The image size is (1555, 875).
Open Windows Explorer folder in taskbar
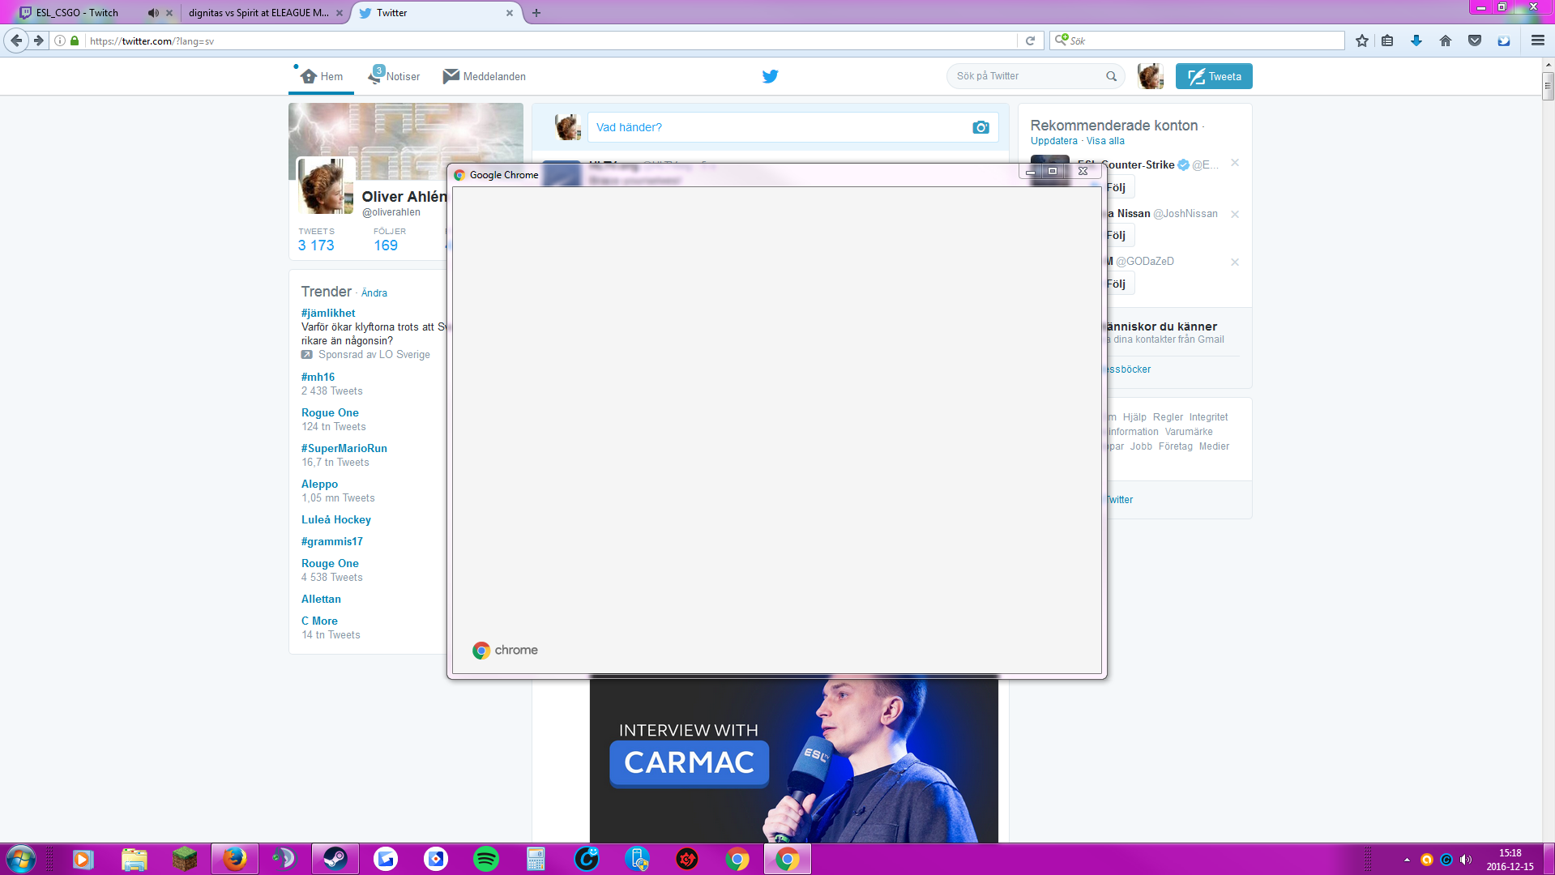(135, 859)
